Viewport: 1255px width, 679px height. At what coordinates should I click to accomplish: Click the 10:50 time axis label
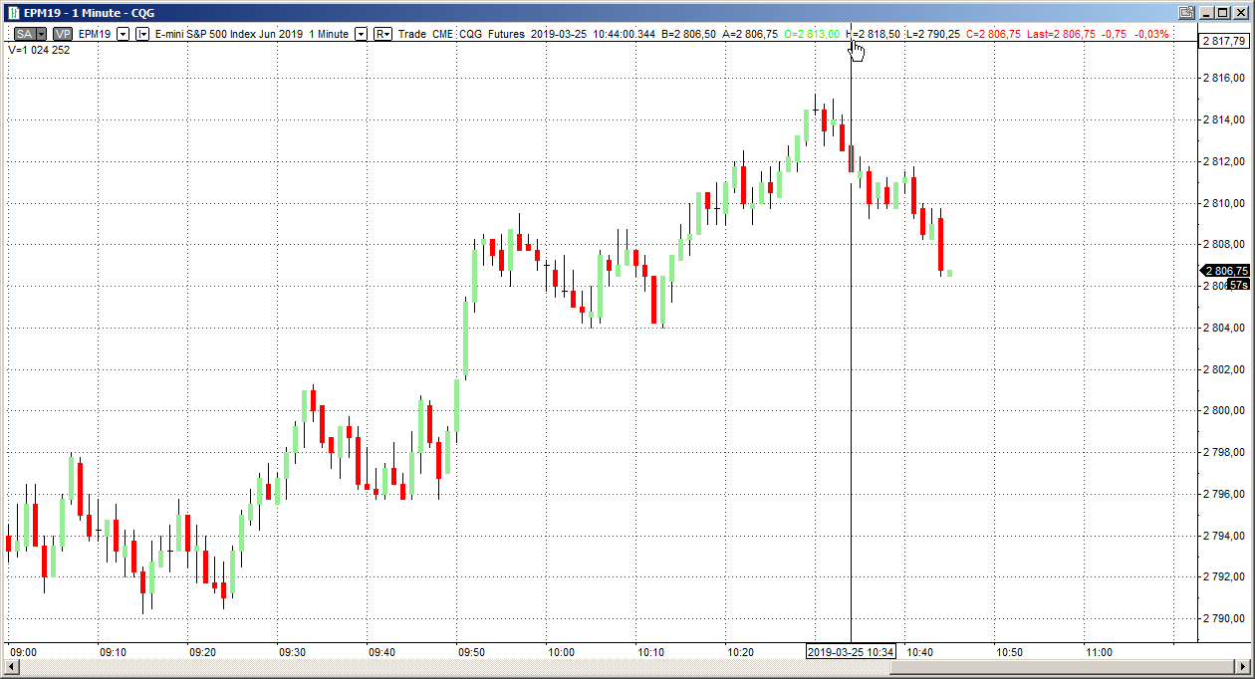(1009, 652)
